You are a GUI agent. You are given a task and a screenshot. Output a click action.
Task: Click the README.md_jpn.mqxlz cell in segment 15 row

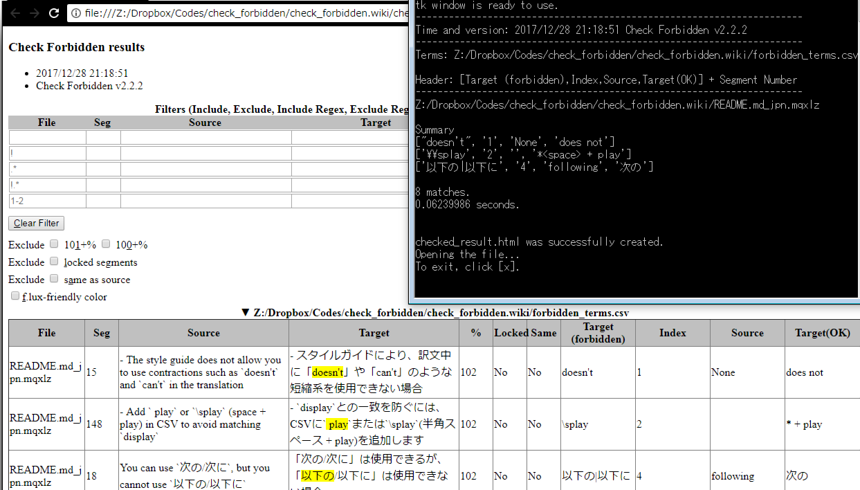click(47, 372)
